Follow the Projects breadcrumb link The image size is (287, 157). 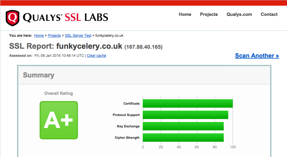tap(54, 36)
